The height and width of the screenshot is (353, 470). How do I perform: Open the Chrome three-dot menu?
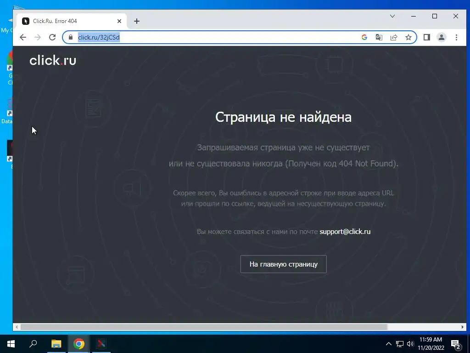pos(456,37)
